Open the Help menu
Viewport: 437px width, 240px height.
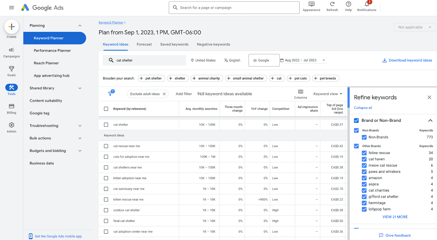348,7
